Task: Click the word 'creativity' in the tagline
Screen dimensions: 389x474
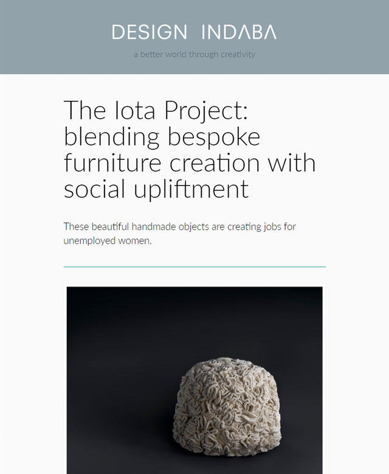Action: click(x=237, y=55)
